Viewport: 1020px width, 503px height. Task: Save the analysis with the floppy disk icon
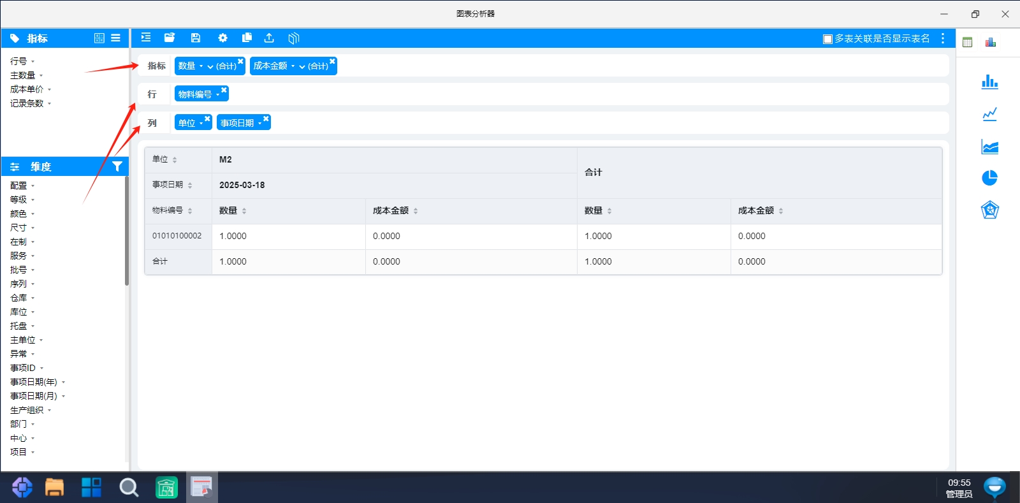[196, 38]
